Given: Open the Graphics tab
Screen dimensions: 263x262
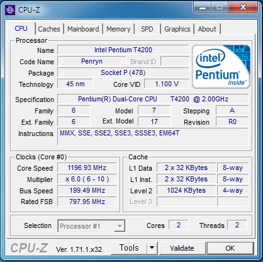Looking at the screenshot, I should (177, 29).
